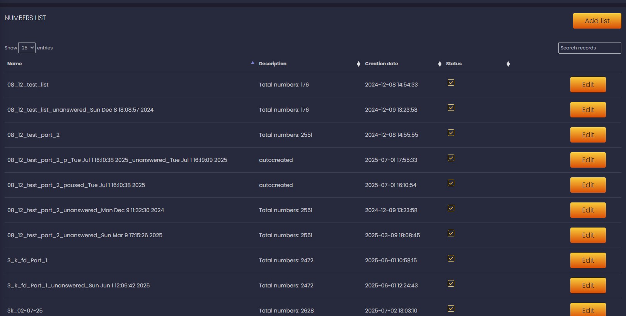Click the Name column header

tap(15, 64)
